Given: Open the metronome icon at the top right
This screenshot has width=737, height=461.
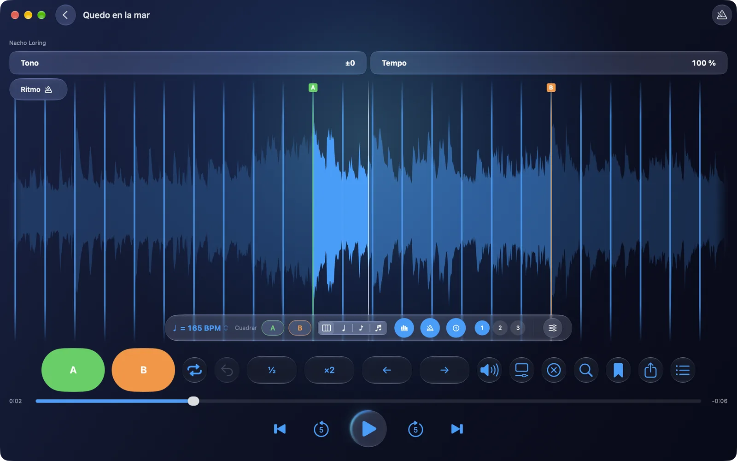Looking at the screenshot, I should (722, 15).
